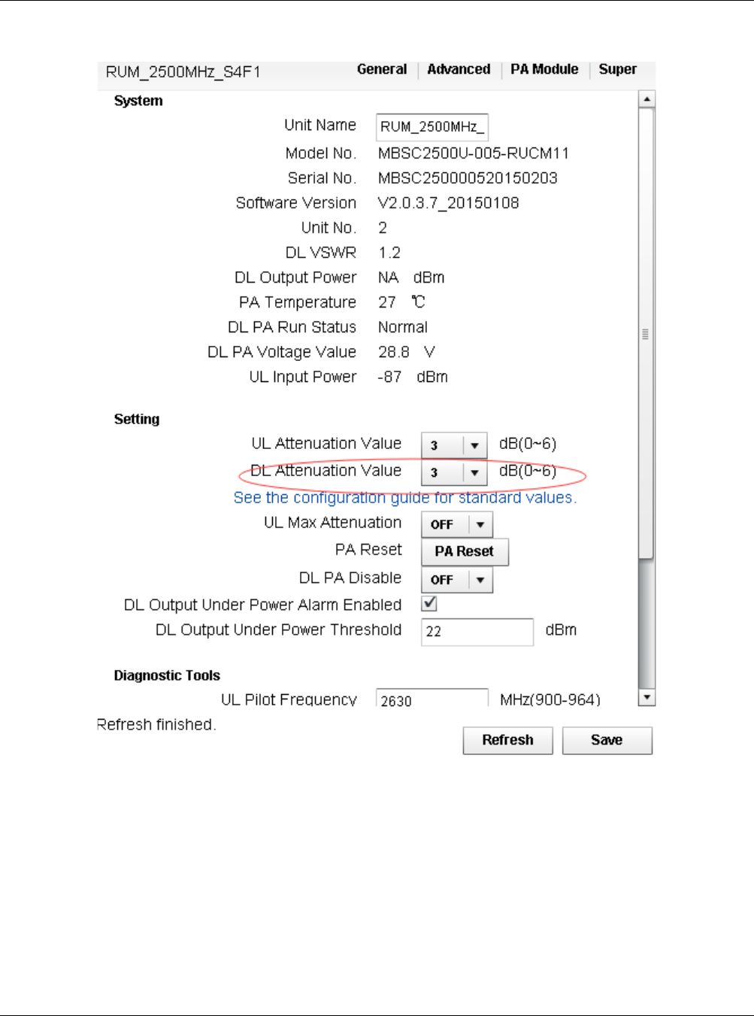
Task: Click the configuration guide standard values text
Action: (x=405, y=498)
